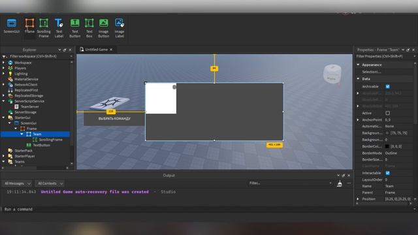Focus the Run a command bar
Image resolution: width=418 pixels, height=235 pixels.
point(208,209)
